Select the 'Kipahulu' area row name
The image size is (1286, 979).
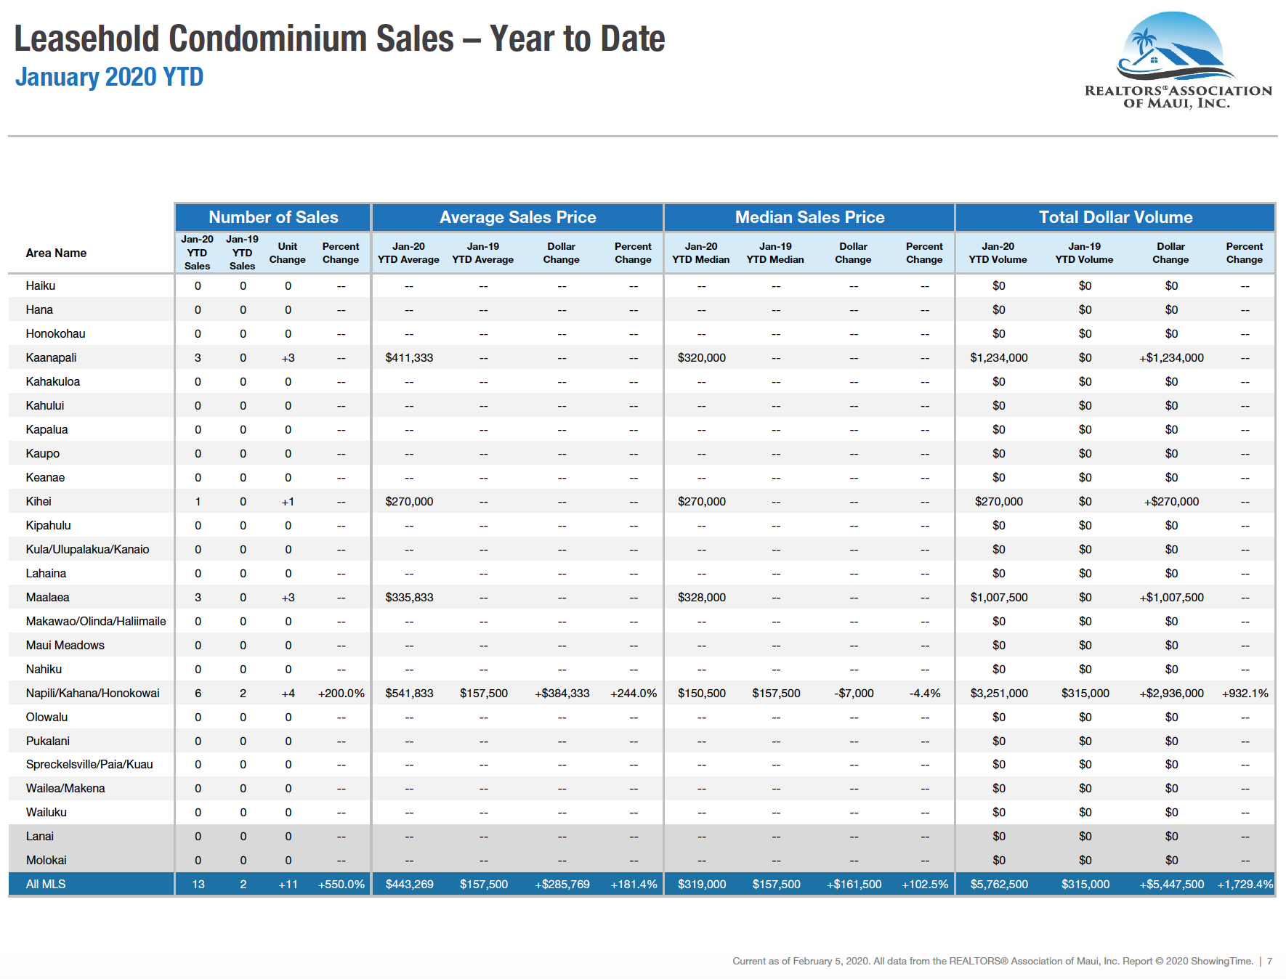(x=49, y=525)
